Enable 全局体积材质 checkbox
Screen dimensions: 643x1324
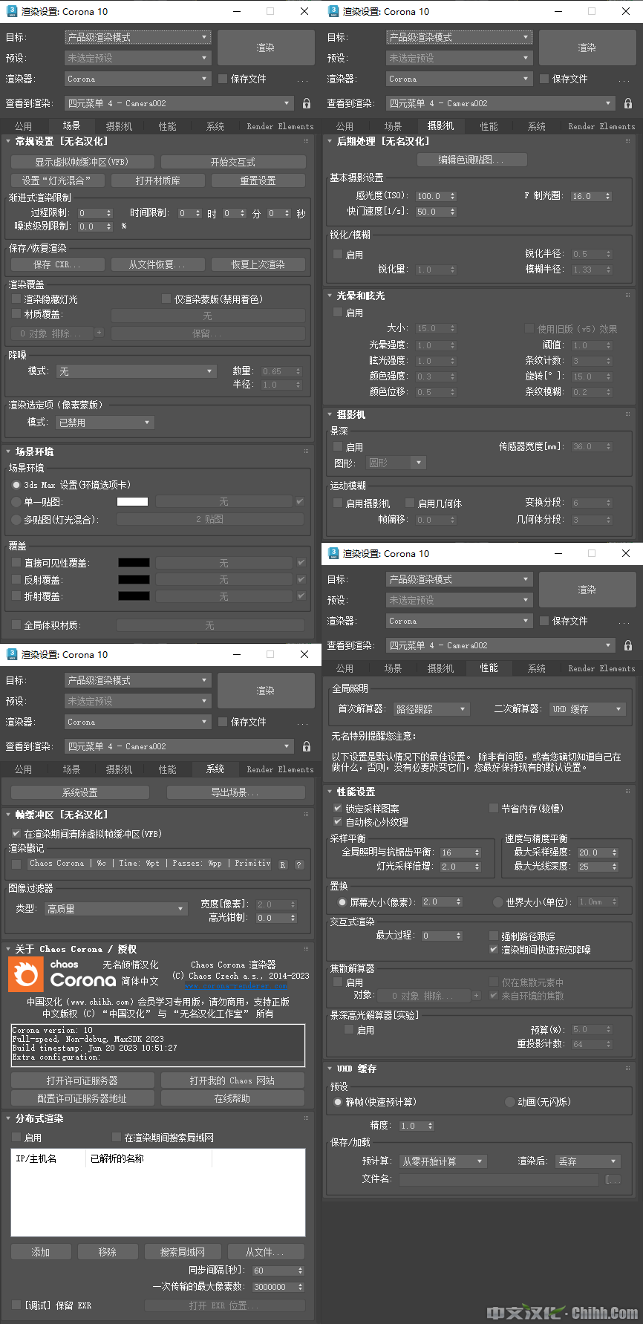[16, 625]
